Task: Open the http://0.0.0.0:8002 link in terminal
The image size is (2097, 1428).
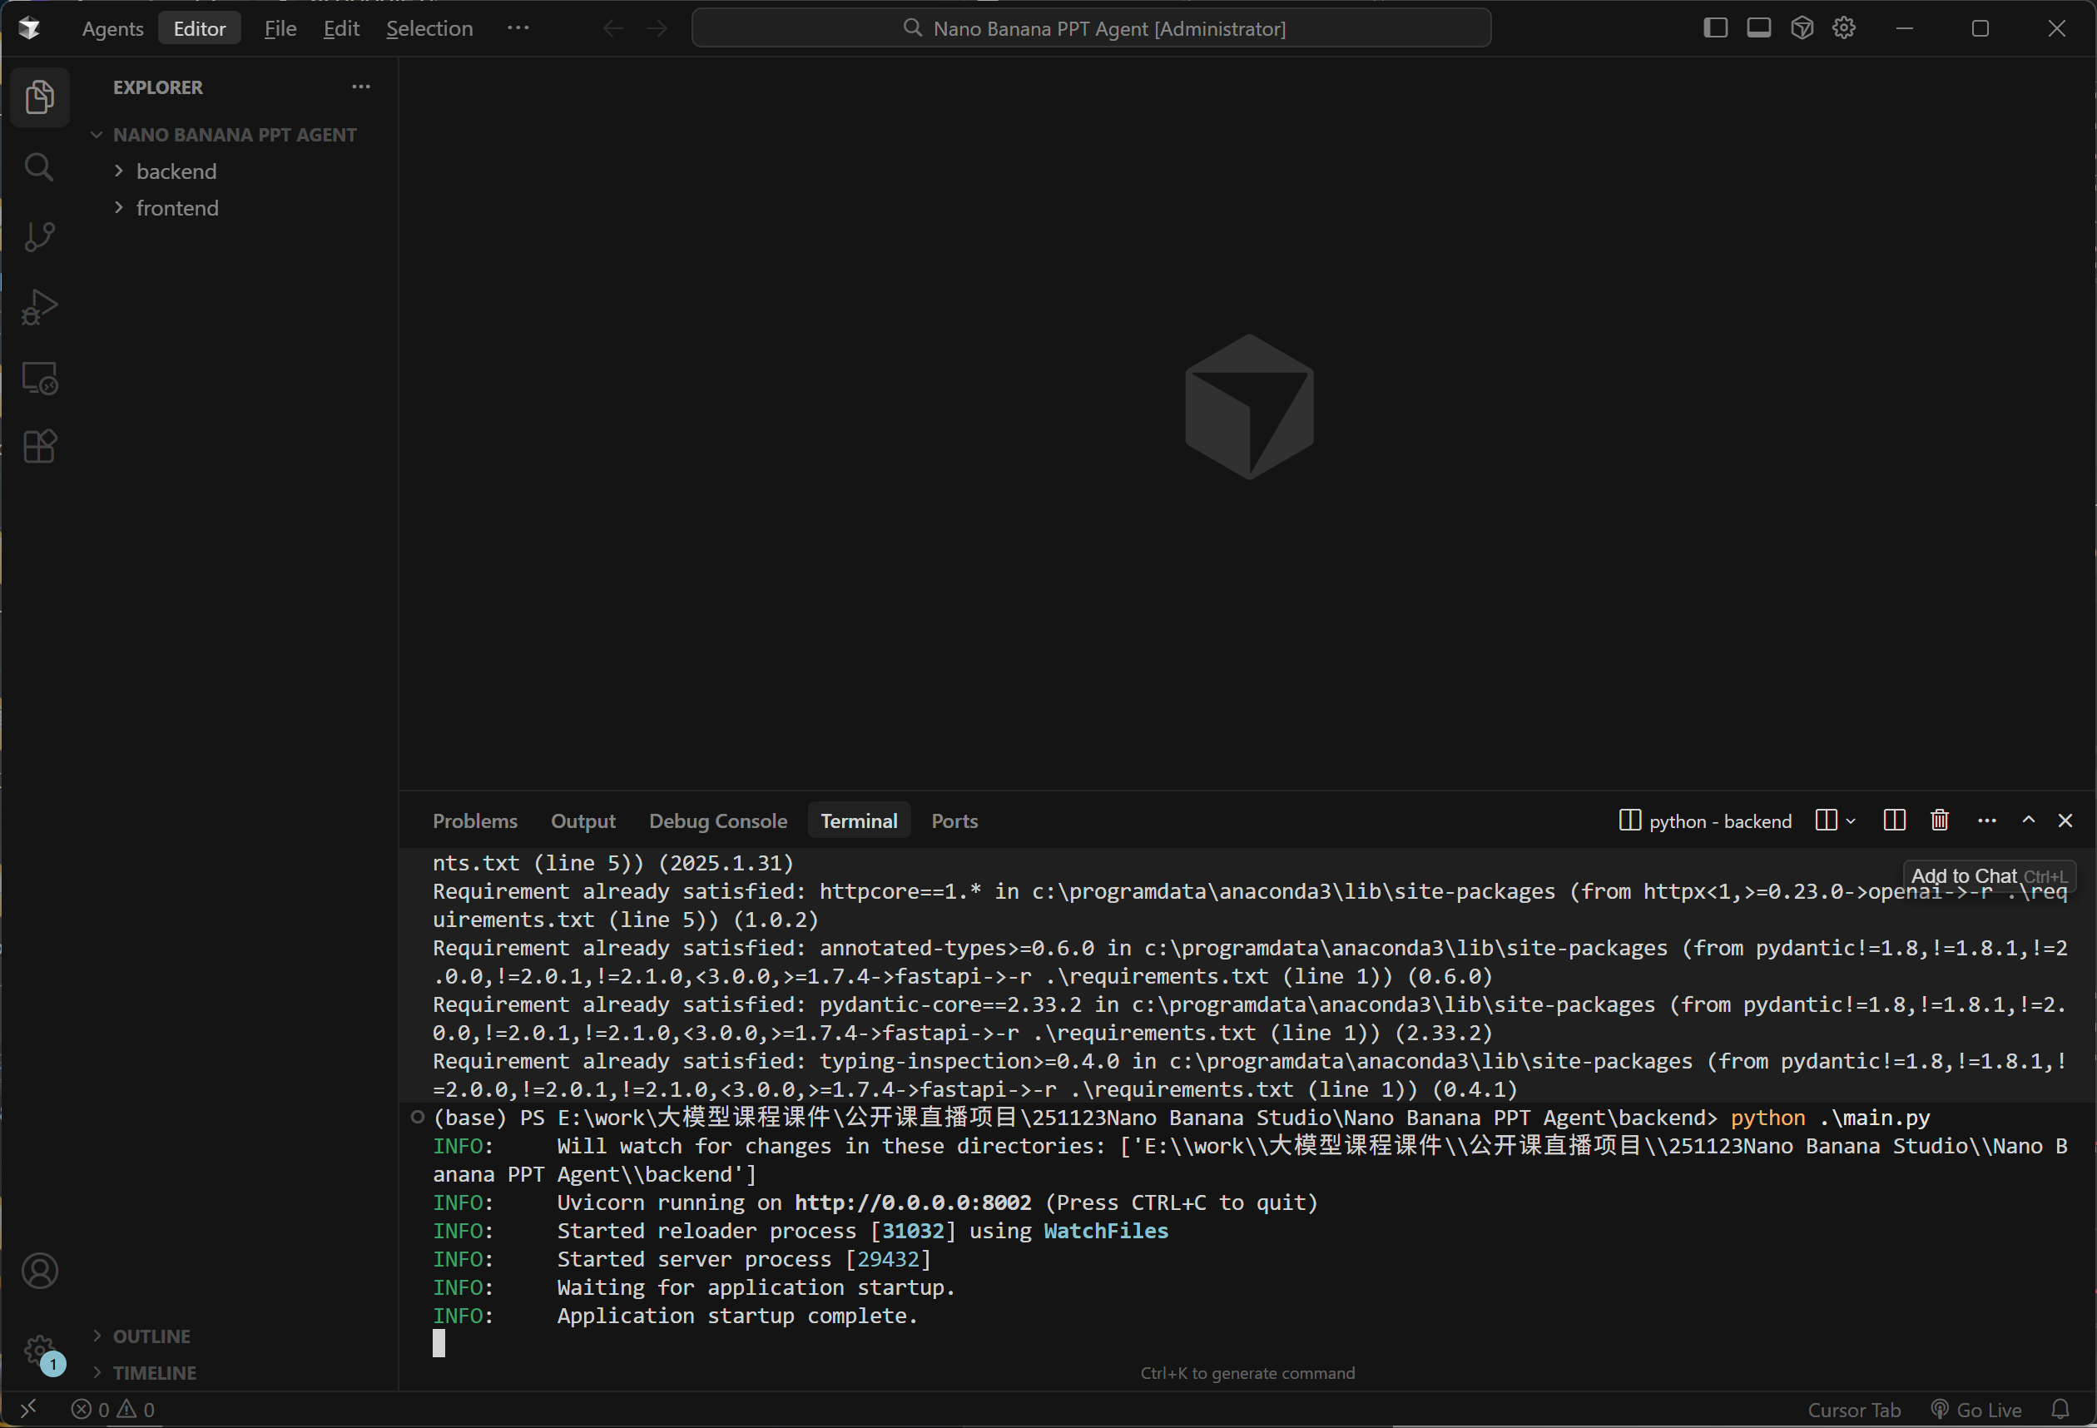Action: [x=912, y=1202]
